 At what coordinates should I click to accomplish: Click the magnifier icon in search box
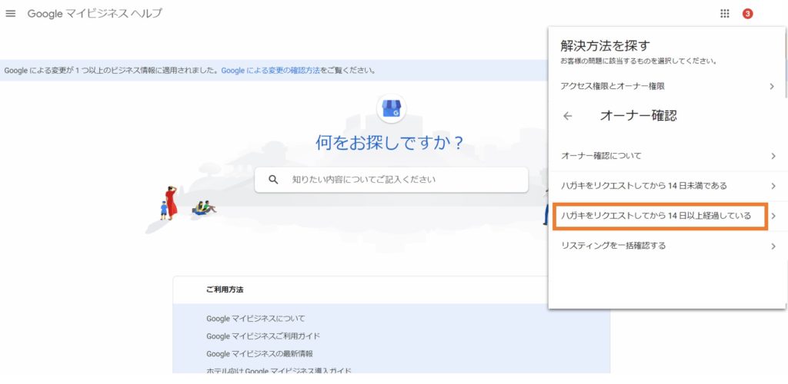click(273, 180)
